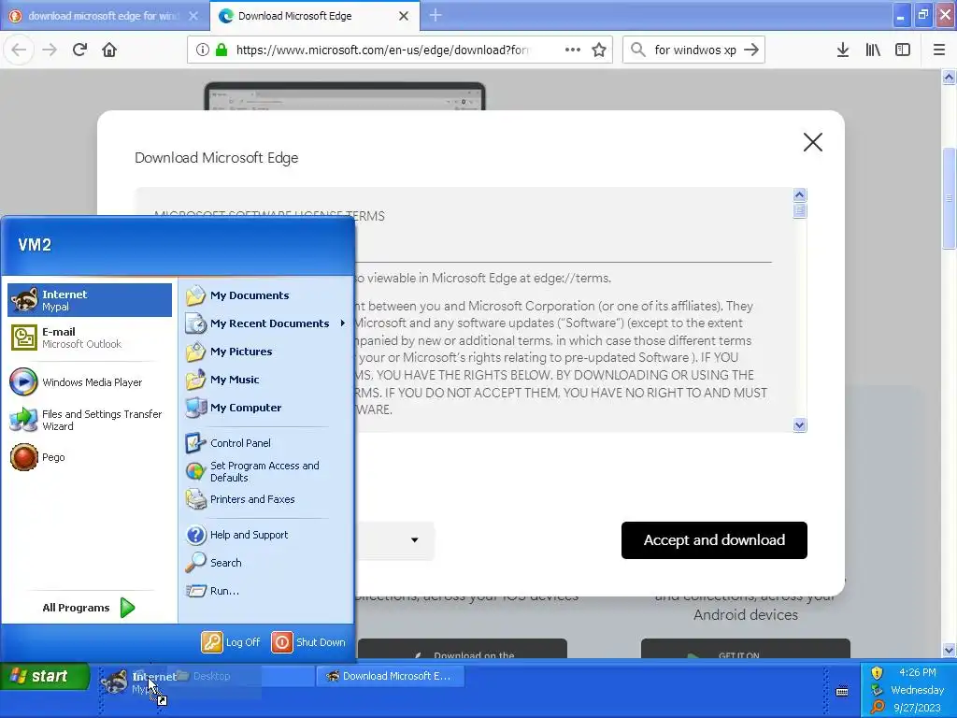This screenshot has width=957, height=718.
Task: Click the Log Off button
Action: point(231,642)
